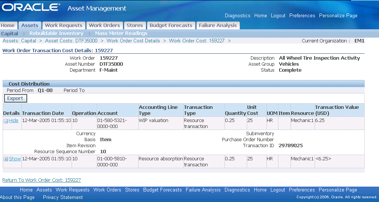Click the Show link in second row
This screenshot has height=202, width=379.
tap(15, 159)
